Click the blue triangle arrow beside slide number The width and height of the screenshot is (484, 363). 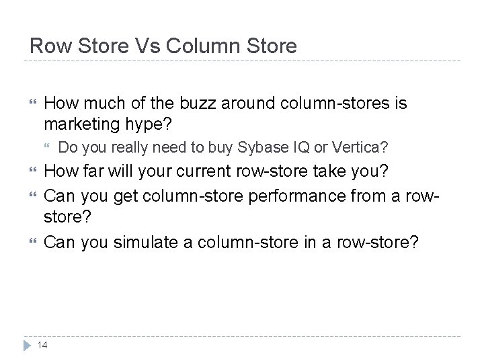tap(27, 346)
